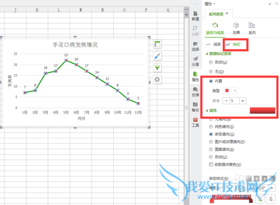Open the 属性 panel title dropdown
This screenshot has height=205, width=280.
pos(209,4)
